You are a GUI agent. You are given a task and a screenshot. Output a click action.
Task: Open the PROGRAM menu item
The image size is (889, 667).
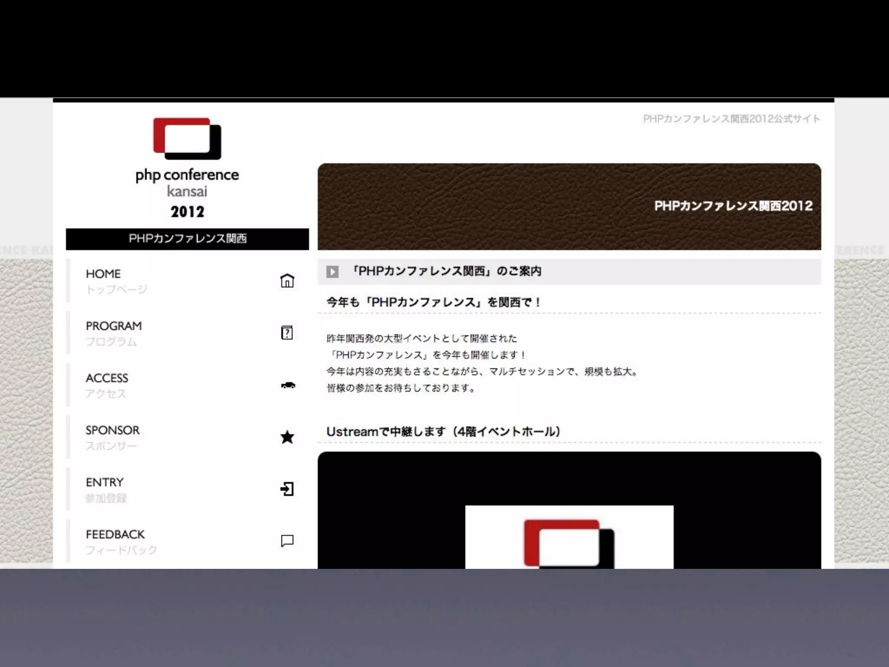114,326
